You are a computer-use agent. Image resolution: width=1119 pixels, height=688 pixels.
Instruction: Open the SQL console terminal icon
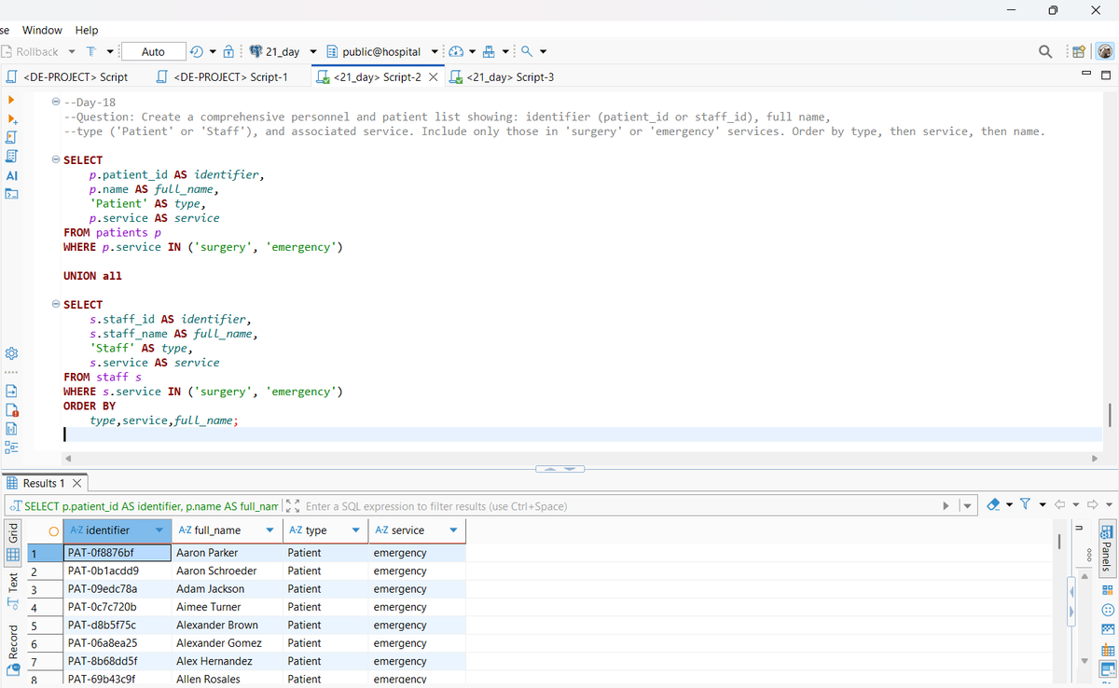click(x=12, y=194)
